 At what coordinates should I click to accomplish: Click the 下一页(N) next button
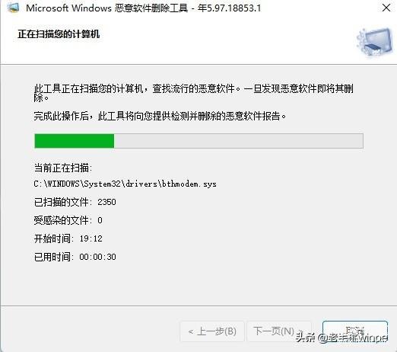click(274, 331)
